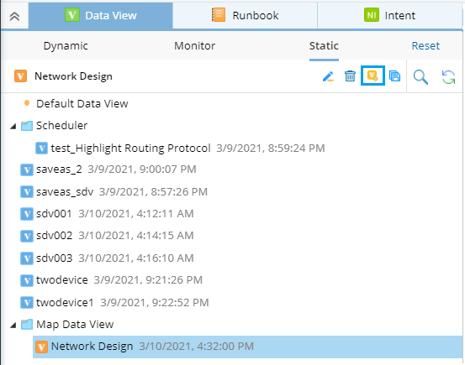Image resolution: width=465 pixels, height=365 pixels.
Task: Select the Monitor sub-tab
Action: (x=194, y=46)
